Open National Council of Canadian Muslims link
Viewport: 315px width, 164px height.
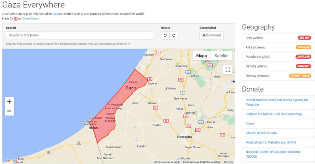pos(273,154)
